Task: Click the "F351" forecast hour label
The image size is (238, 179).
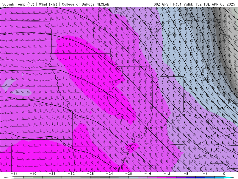Action: coord(177,4)
